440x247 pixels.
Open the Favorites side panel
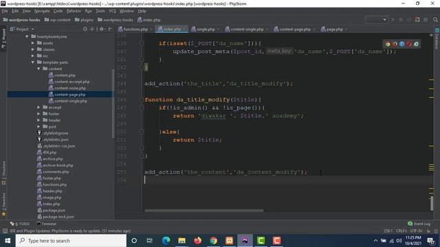tap(3, 204)
